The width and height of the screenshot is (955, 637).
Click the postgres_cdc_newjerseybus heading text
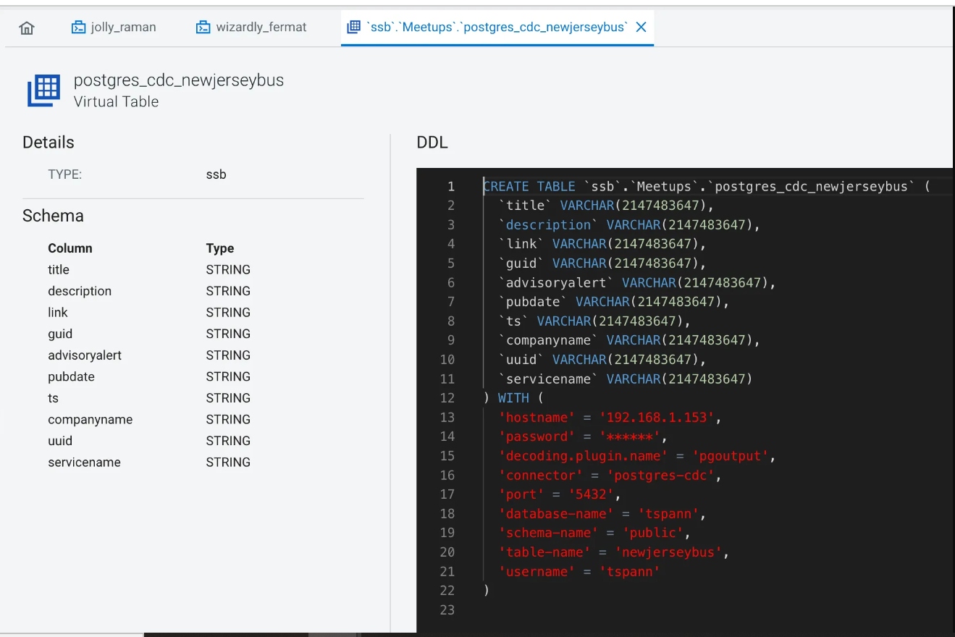[x=180, y=81]
